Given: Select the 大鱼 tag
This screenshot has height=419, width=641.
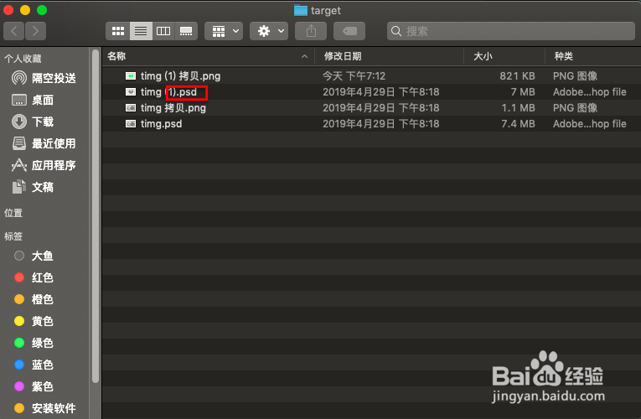Looking at the screenshot, I should (43, 256).
